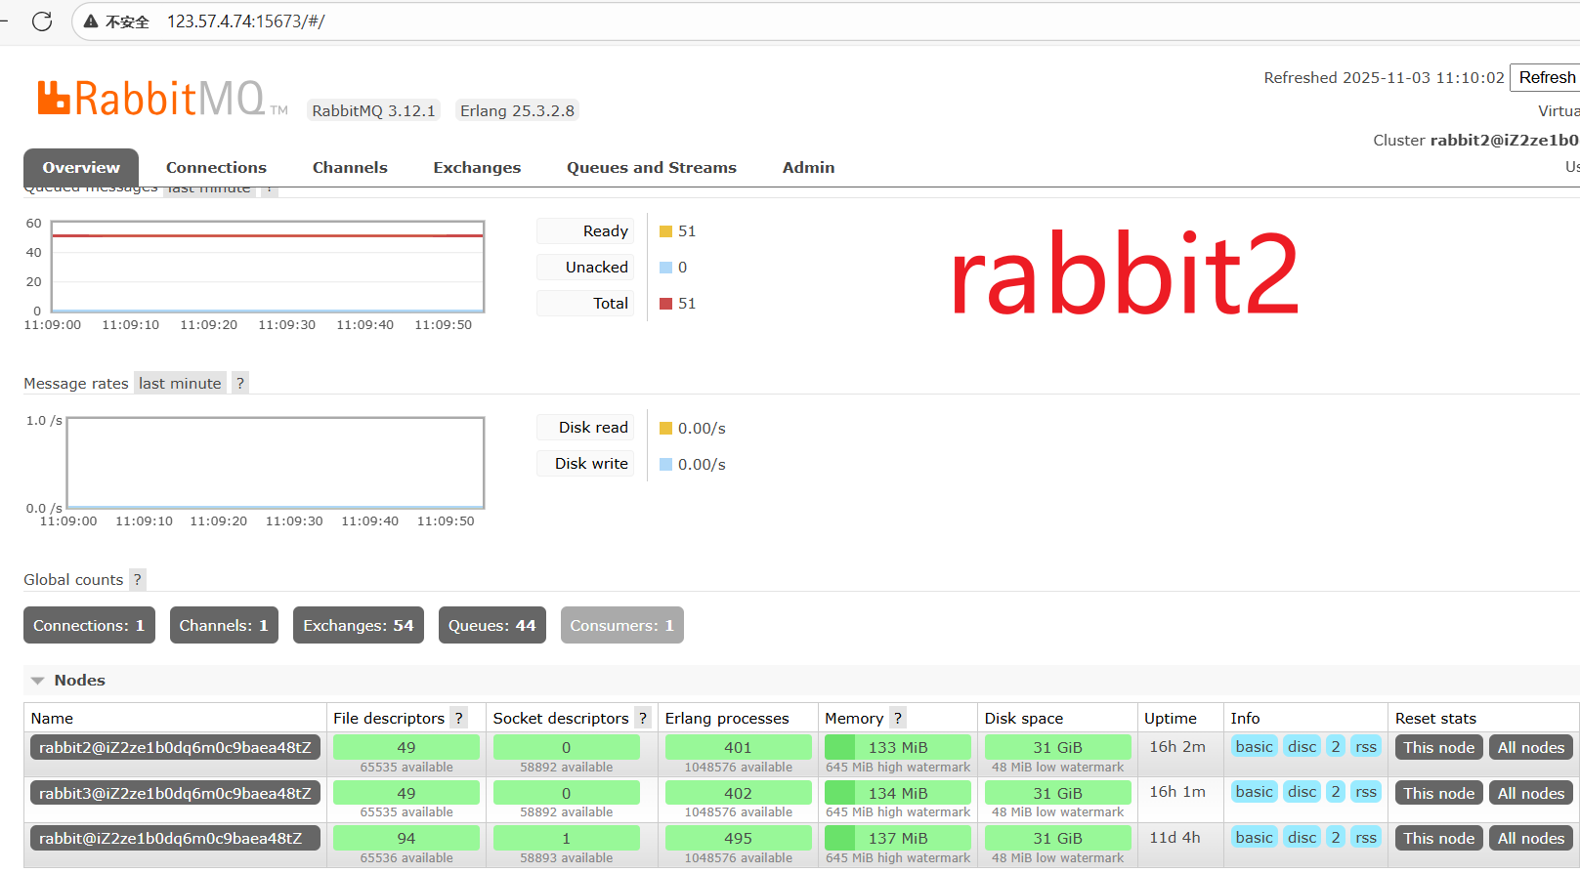Click the plugins count 2 in rabbit3 row

click(1336, 791)
